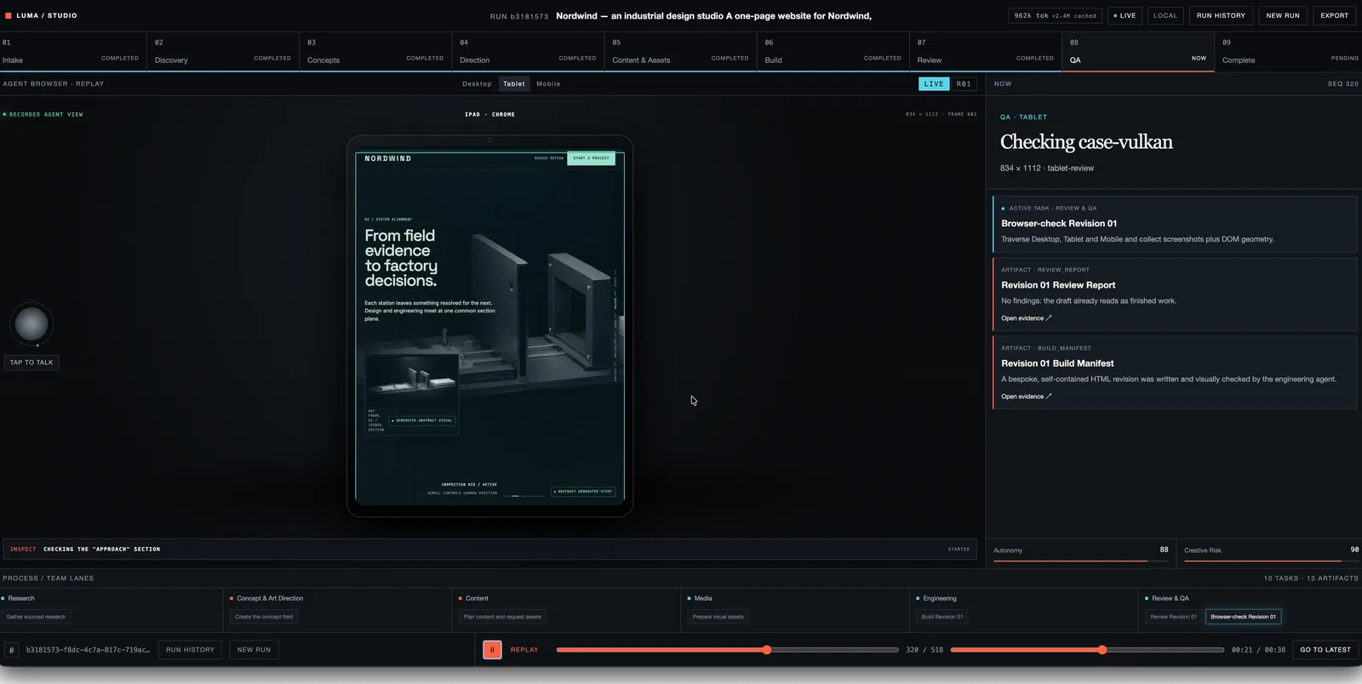This screenshot has height=684, width=1362.
Task: Pause the replay with the orange button
Action: (x=492, y=650)
